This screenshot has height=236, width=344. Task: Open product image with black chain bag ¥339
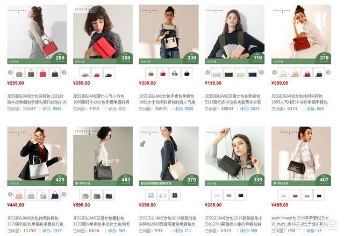tap(234, 156)
